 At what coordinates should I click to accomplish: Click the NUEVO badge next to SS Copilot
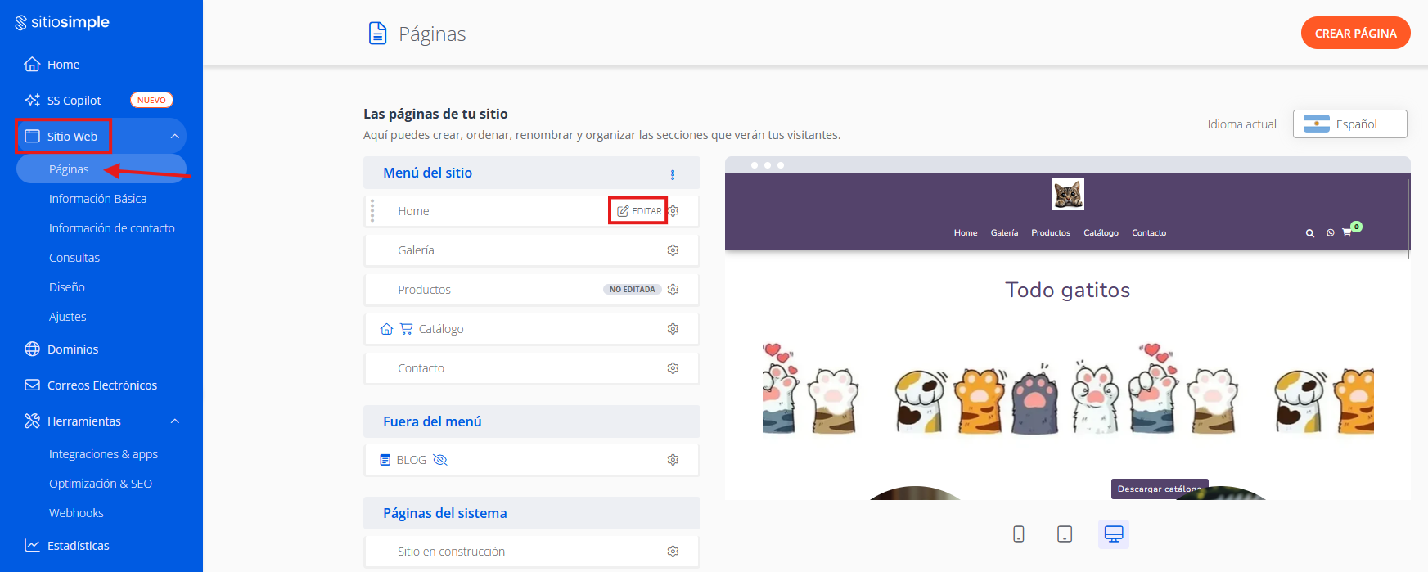click(151, 100)
